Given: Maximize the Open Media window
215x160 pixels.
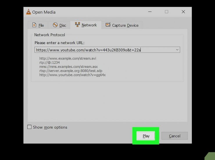Looking at the screenshot, I should coord(166,12).
